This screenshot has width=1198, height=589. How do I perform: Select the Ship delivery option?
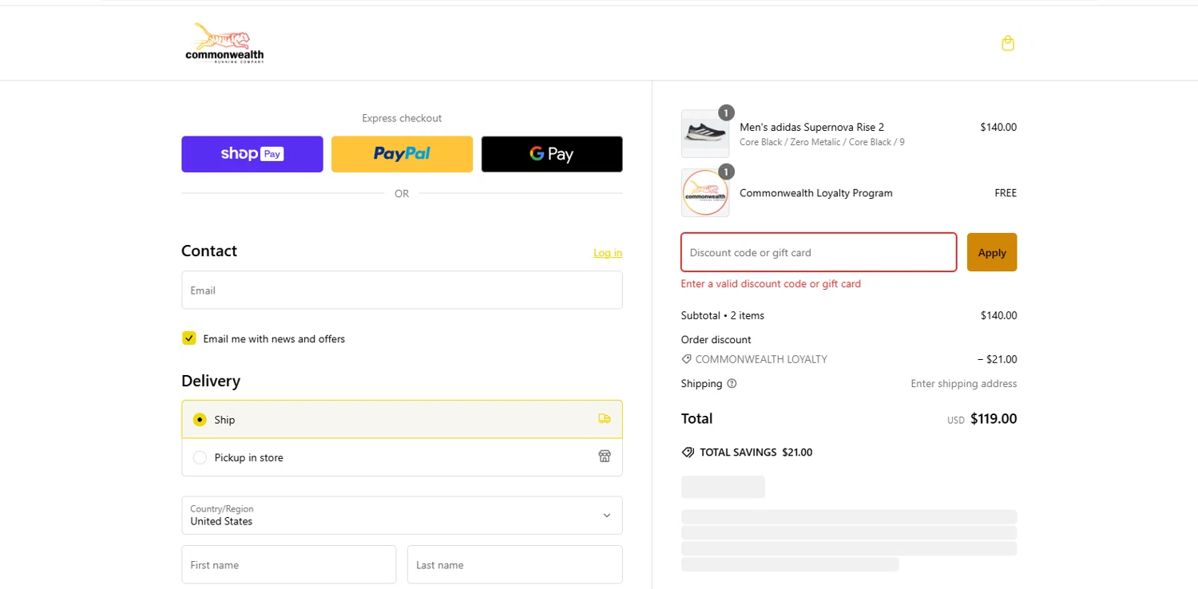402,419
